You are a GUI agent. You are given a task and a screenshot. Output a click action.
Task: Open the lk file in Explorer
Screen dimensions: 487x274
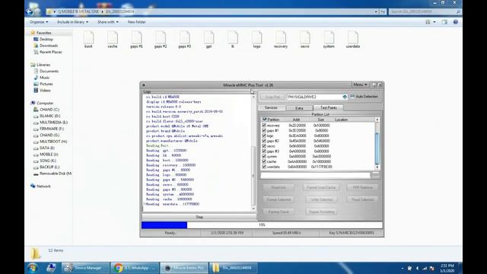[233, 40]
